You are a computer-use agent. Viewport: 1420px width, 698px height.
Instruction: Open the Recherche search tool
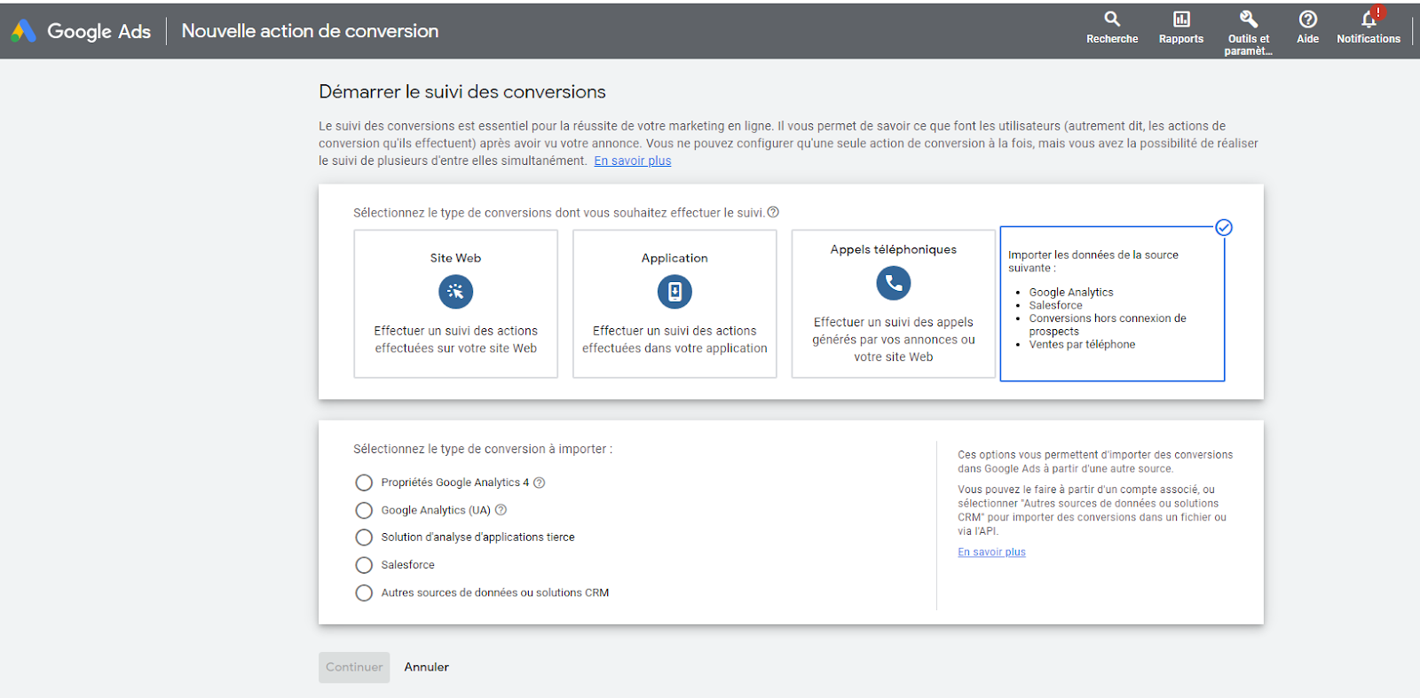click(1112, 27)
